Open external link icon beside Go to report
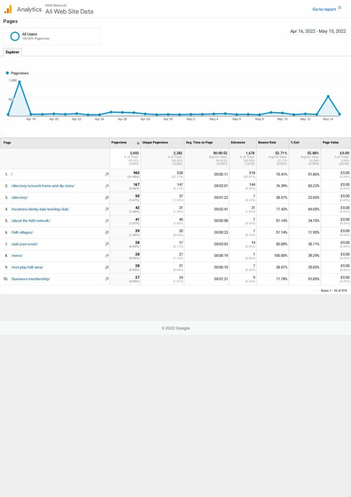This screenshot has height=497, width=351. (x=339, y=9)
